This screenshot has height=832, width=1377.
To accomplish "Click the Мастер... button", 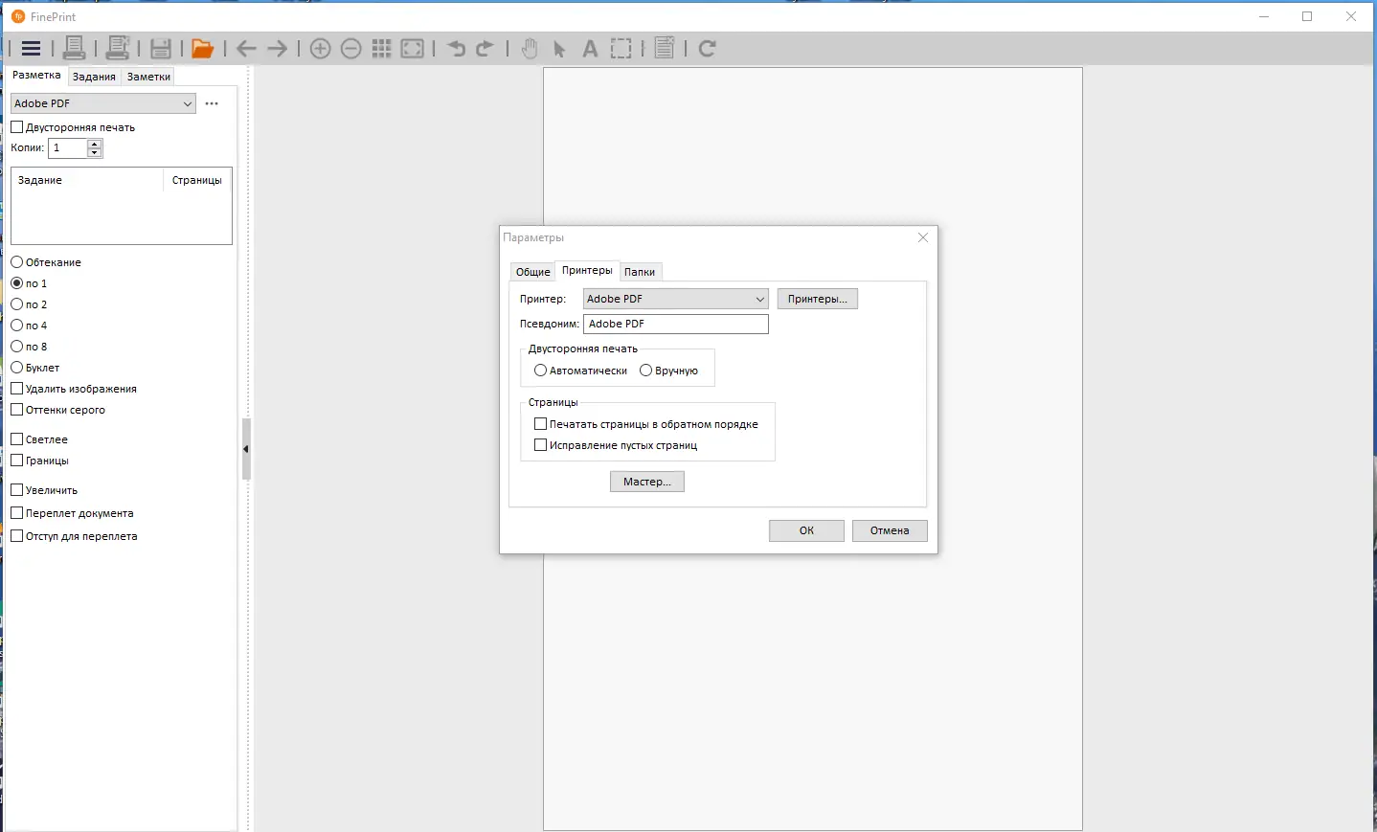I will pyautogui.click(x=647, y=482).
